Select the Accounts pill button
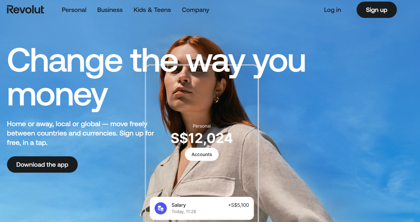420x222 pixels. (202, 154)
